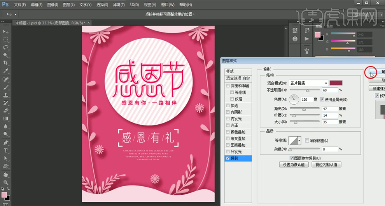Image resolution: width=385 pixels, height=206 pixels.
Task: Uncheck the 图层挖空投影 checkbox
Action: [x=292, y=158]
